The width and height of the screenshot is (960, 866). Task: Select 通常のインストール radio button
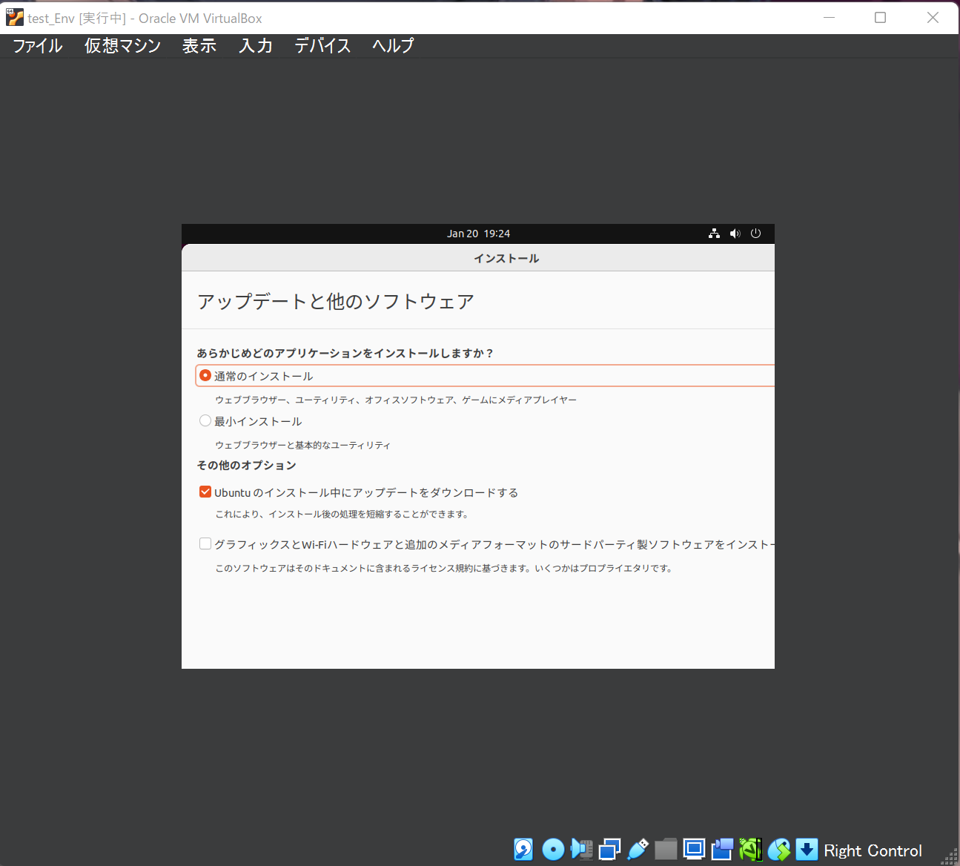(205, 376)
